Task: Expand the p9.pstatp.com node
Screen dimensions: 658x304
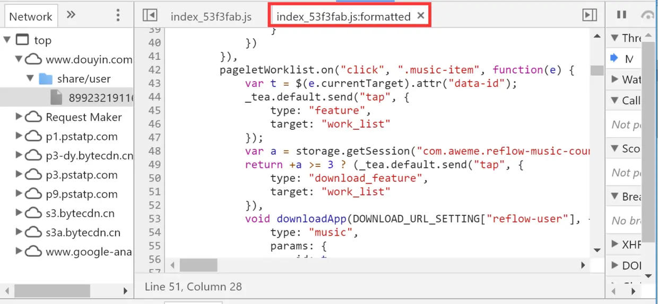Action: coord(19,194)
